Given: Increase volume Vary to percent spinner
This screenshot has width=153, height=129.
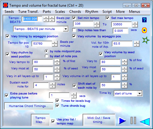Looking at the screenshot, I should (124, 61).
